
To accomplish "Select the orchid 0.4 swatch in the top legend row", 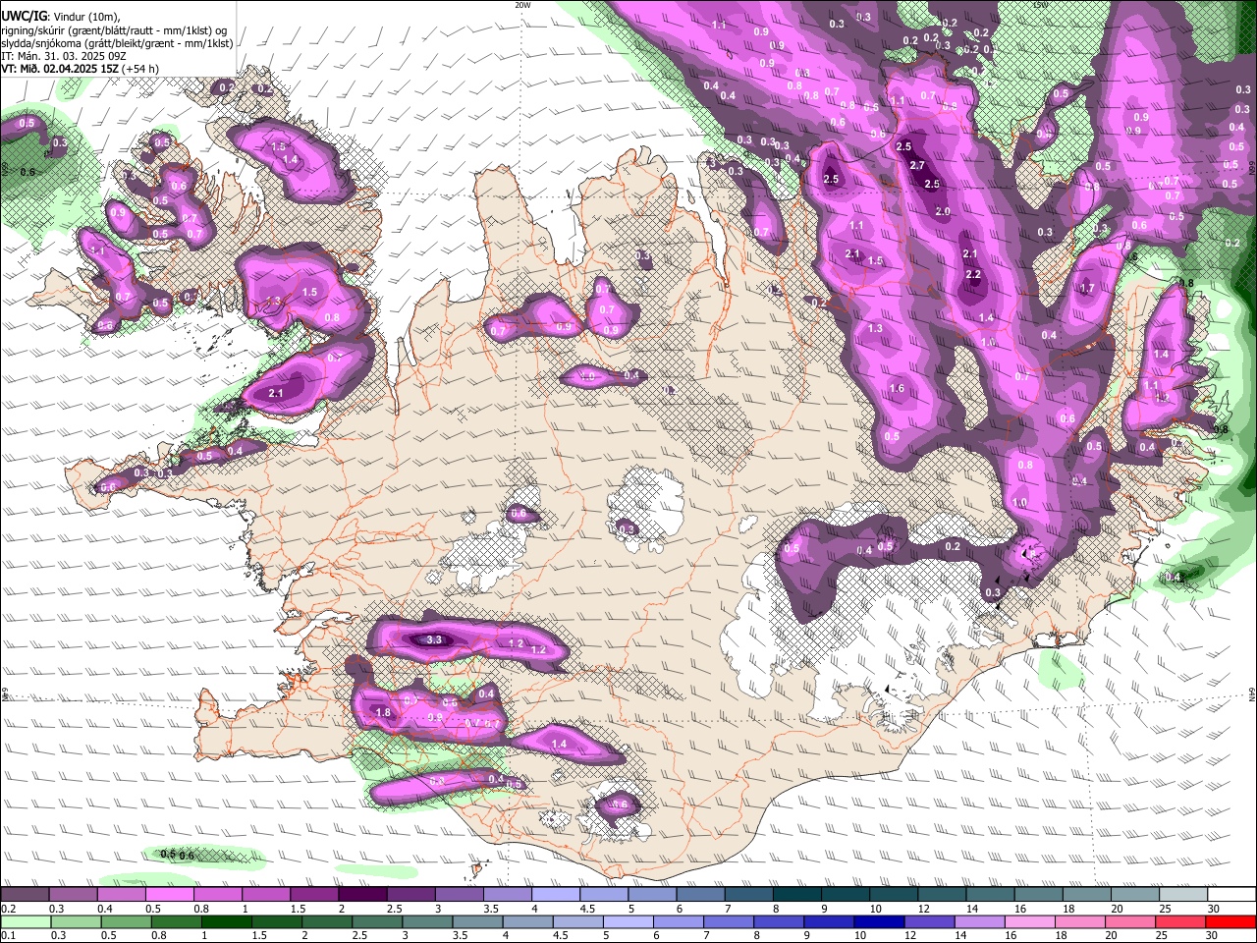I will click(122, 895).
